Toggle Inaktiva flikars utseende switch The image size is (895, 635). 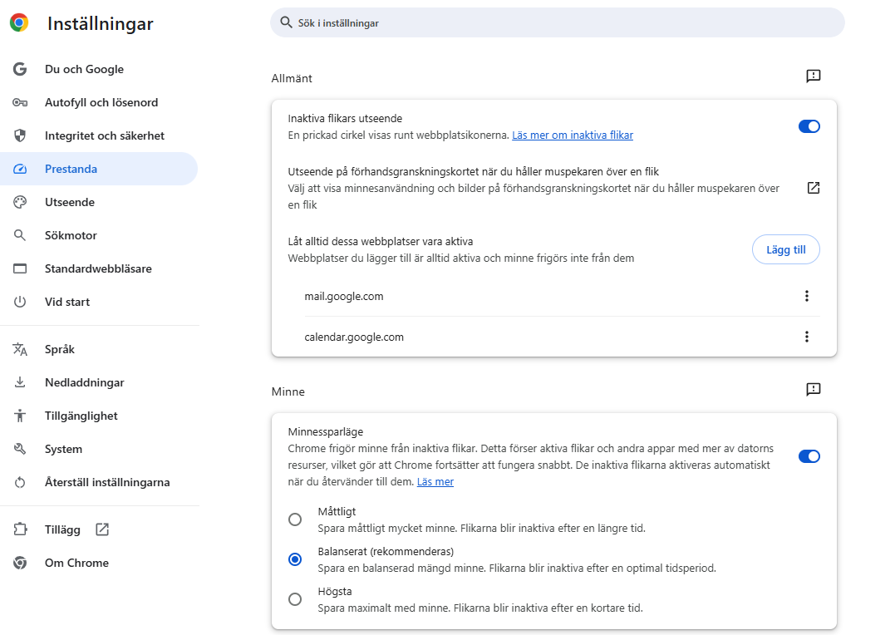coord(809,126)
